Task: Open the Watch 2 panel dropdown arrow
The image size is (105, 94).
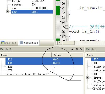Action: pos(72,49)
